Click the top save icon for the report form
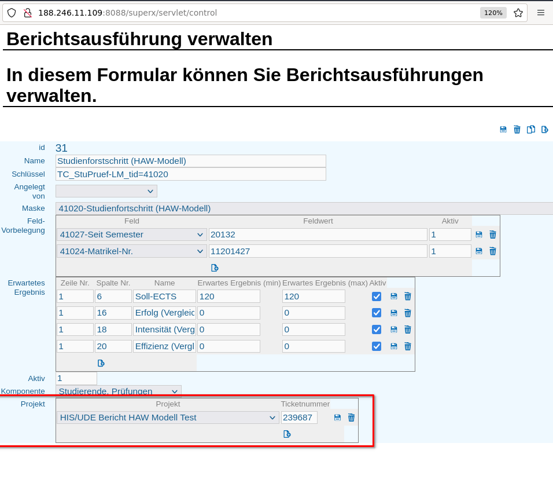The width and height of the screenshot is (553, 487). pyautogui.click(x=503, y=130)
